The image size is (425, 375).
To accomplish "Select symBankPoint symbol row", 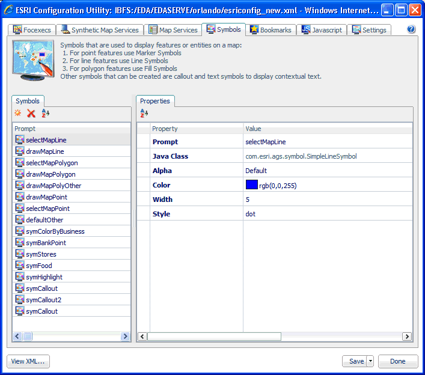I will (x=72, y=243).
